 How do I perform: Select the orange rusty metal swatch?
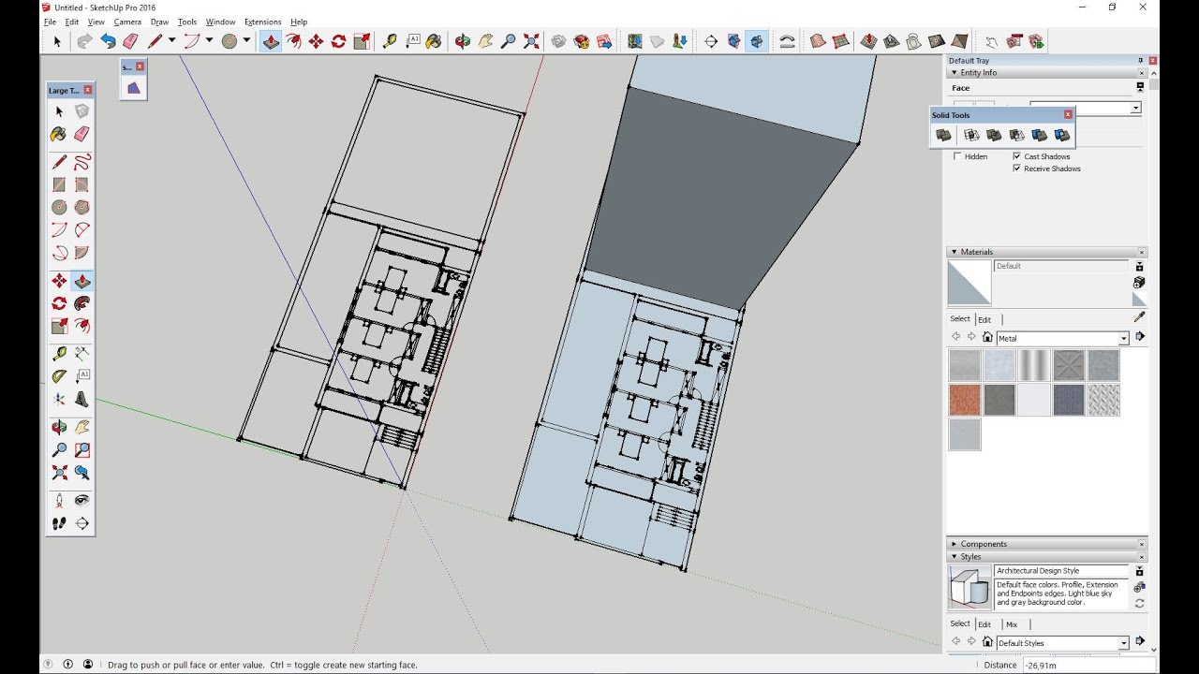(965, 400)
